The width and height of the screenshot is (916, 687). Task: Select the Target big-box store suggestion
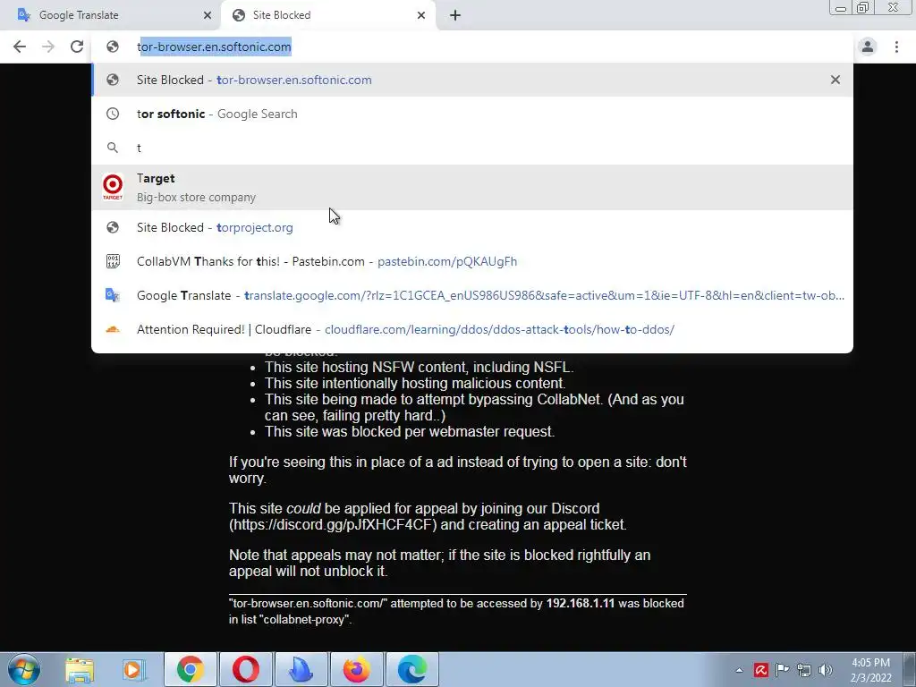[472, 188]
